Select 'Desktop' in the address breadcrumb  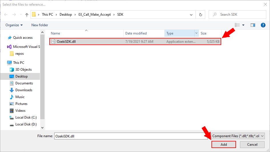coord(66,15)
